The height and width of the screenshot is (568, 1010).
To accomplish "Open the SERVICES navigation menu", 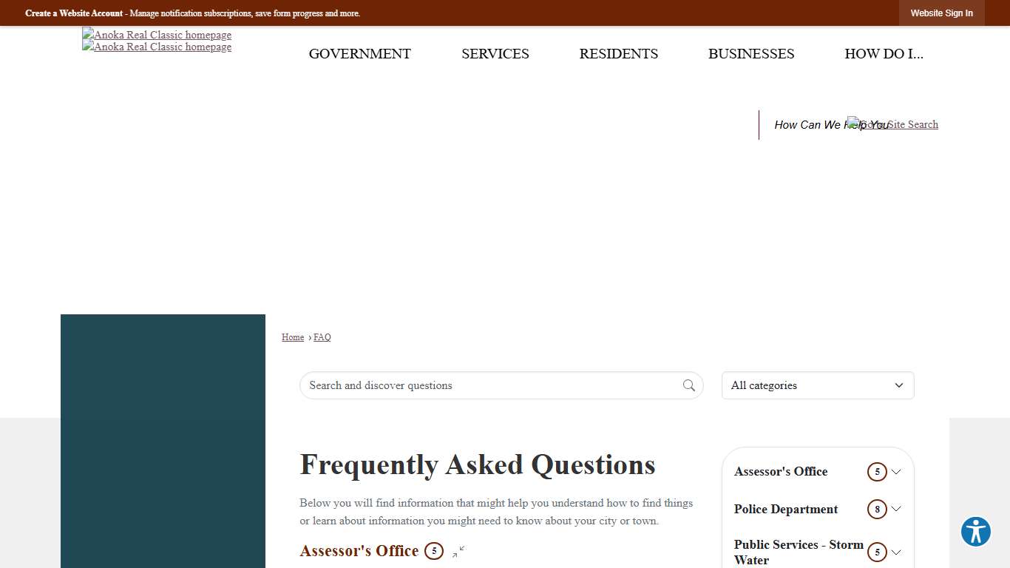I will 495,53.
